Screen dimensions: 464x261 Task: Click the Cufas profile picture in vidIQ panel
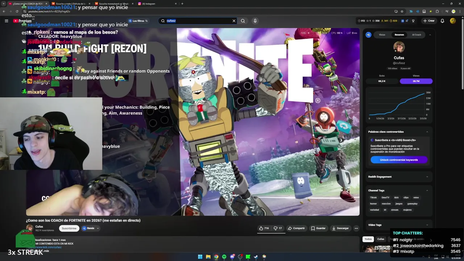399,47
